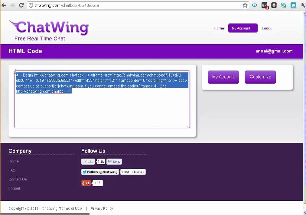This screenshot has width=306, height=215.
Task: Select My Account in the top navigation
Action: coord(243,28)
